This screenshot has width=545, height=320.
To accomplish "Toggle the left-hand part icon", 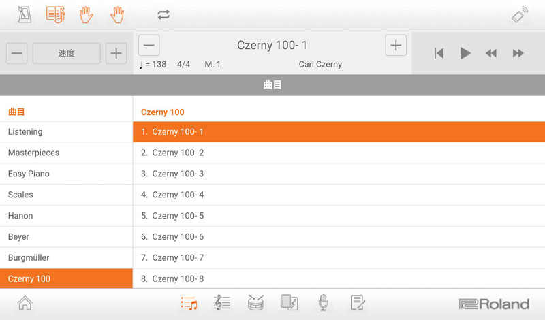I will coord(86,14).
